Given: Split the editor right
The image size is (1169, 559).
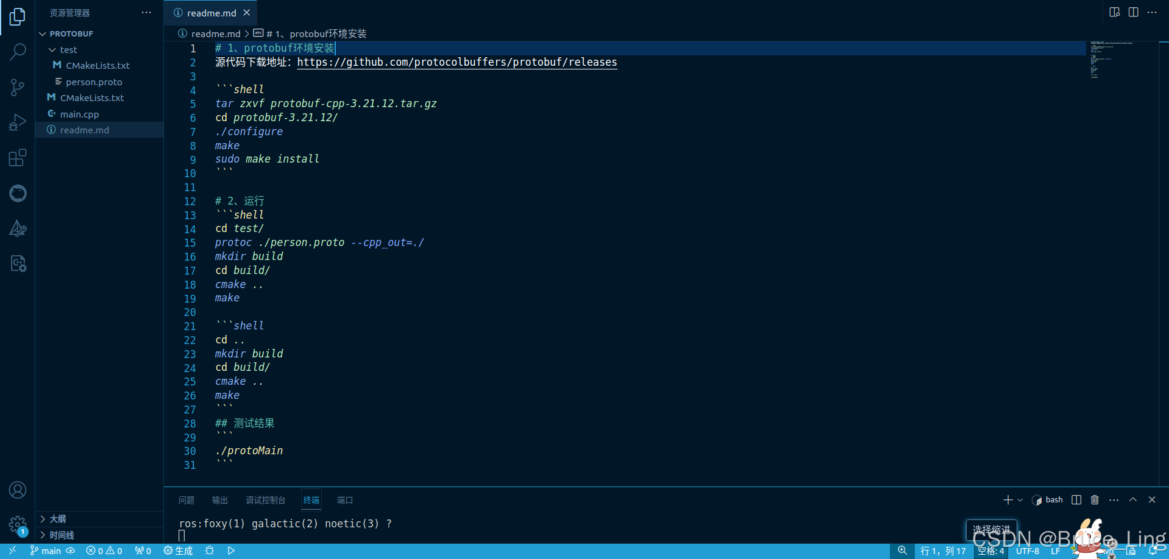Looking at the screenshot, I should point(1134,13).
